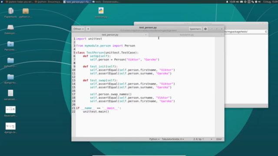Viewport: 278px width, 156px height.
Task: Open the network connections tray icon
Action: click(x=252, y=2)
